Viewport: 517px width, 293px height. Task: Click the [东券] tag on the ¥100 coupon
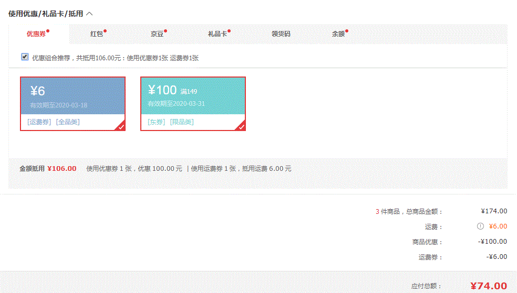coord(157,122)
